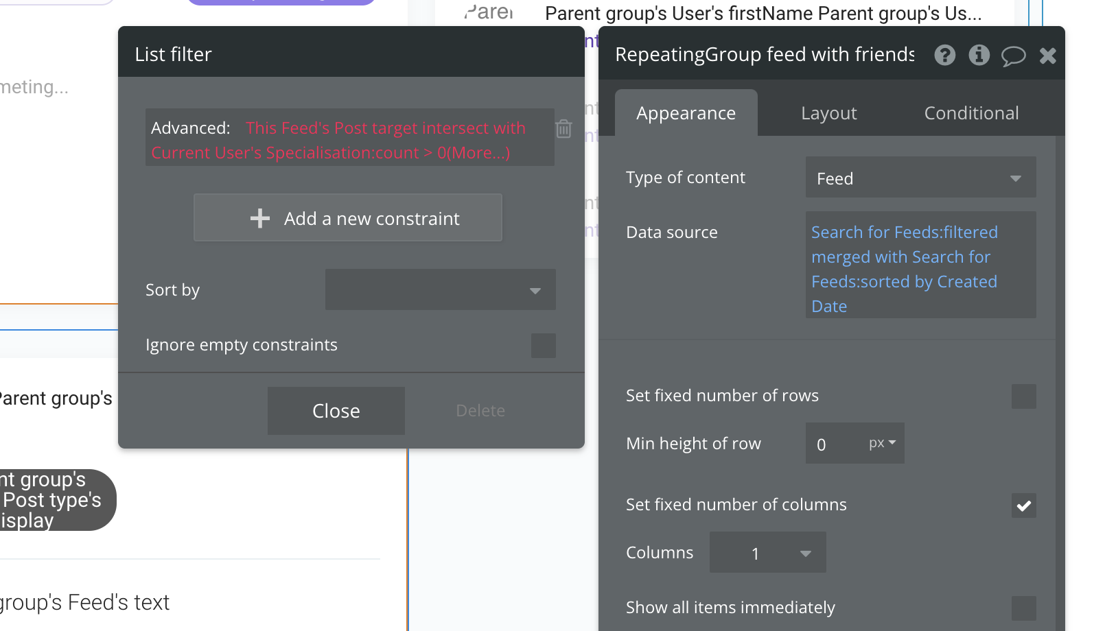Add a comment using speech bubble icon

(1014, 56)
